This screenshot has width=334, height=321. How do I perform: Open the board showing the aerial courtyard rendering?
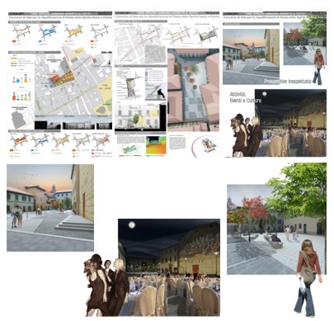167,84
